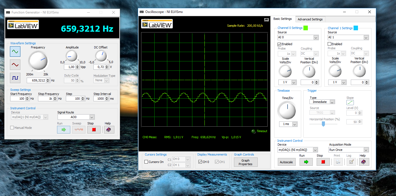Switch to the Advanced Settings tab
The image size is (396, 196).
(x=310, y=19)
